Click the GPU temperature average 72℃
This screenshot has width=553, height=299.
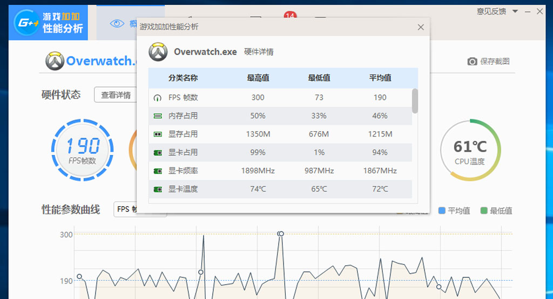coord(380,189)
